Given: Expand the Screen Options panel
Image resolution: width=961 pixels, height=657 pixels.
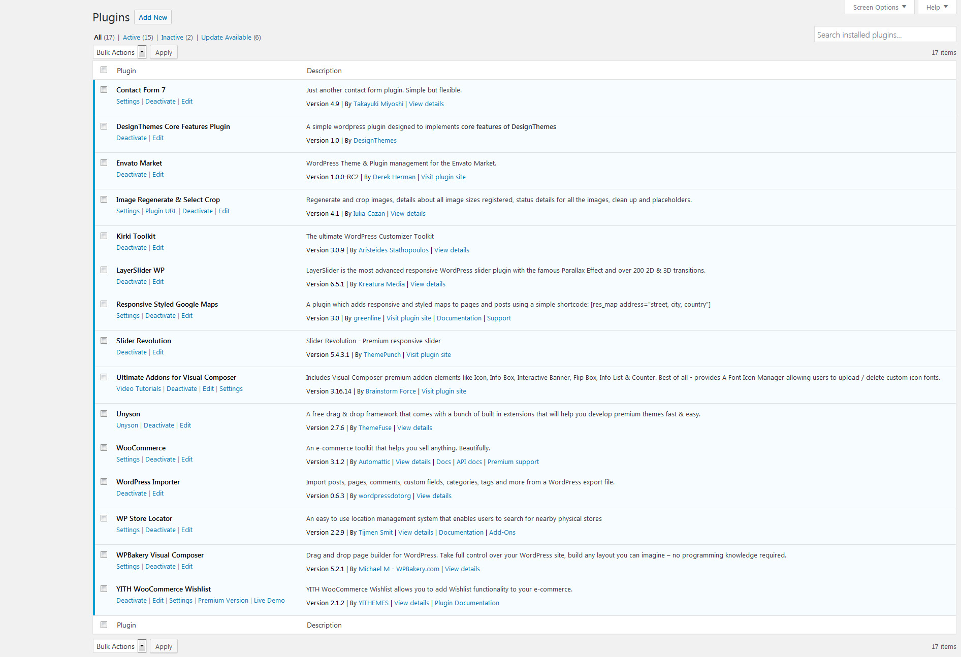Looking at the screenshot, I should 879,7.
